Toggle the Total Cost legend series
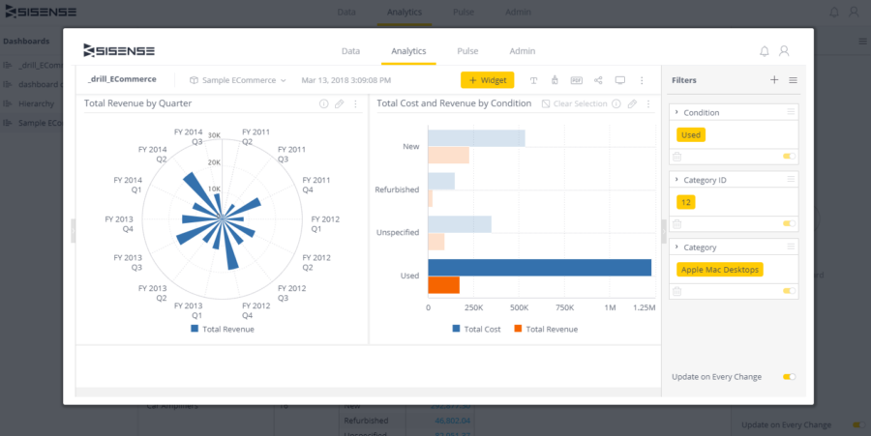871x436 pixels. click(x=476, y=329)
